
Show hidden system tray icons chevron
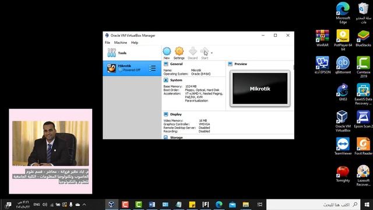tap(84, 204)
